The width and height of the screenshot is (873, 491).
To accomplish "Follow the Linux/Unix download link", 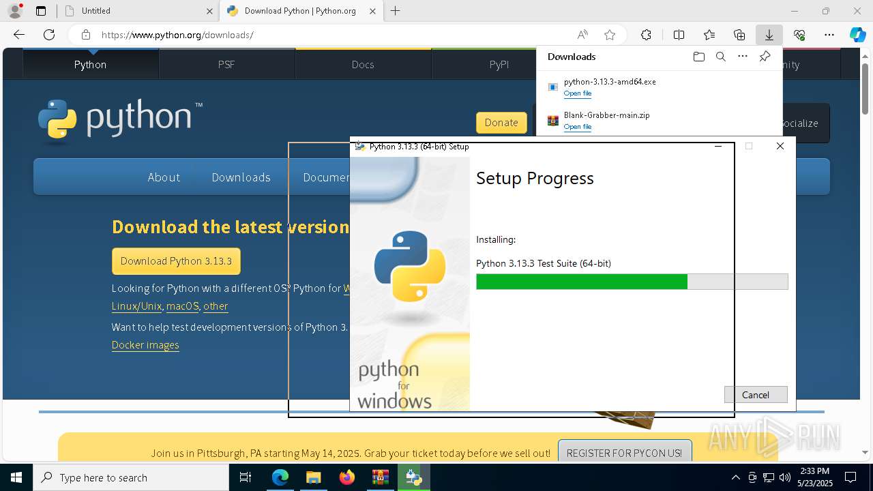I will [x=136, y=306].
